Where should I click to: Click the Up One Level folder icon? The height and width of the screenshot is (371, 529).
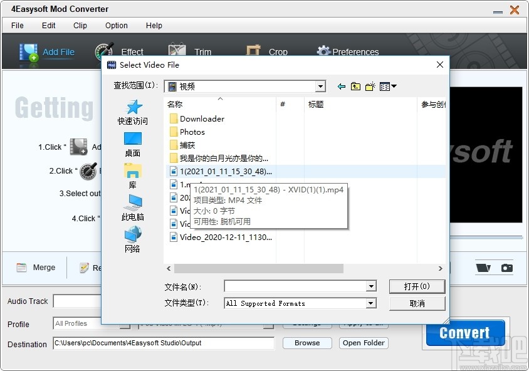(x=355, y=86)
